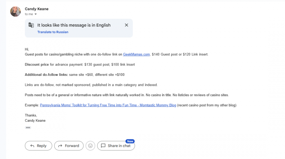The image size is (285, 159).
Task: Click the emoji reaction smiley icon
Action: pyautogui.click(x=90, y=146)
